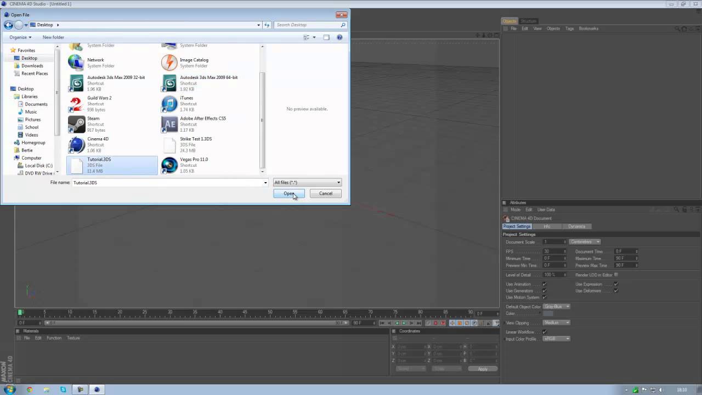The width and height of the screenshot is (702, 395).
Task: Select the Cinema 4D shortcut icon
Action: [x=76, y=145]
